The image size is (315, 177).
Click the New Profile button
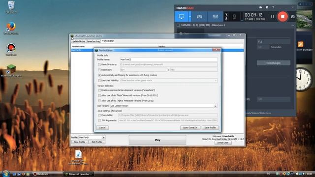[80, 142]
